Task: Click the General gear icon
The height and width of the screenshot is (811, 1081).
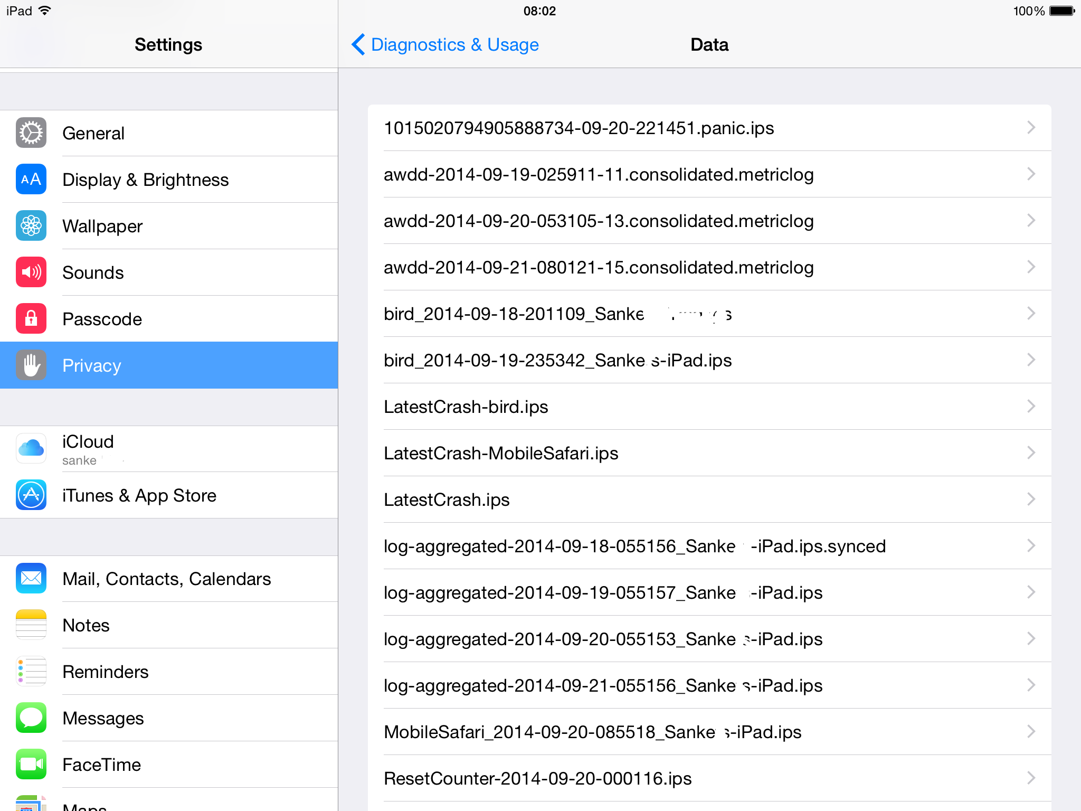Action: tap(31, 133)
